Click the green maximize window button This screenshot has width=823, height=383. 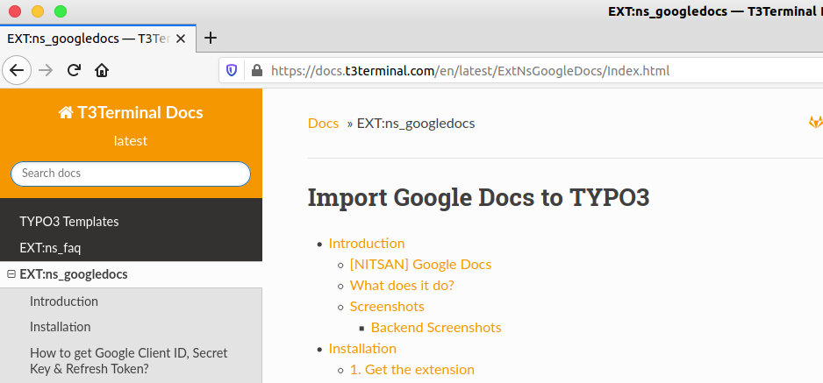pos(61,11)
